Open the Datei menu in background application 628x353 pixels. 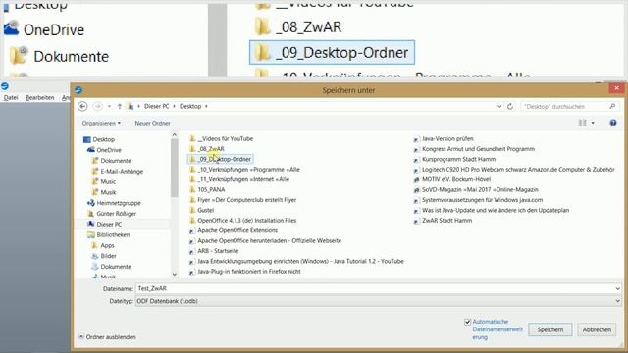pyautogui.click(x=11, y=98)
